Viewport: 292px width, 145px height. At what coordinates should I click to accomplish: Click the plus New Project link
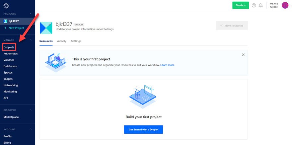click(x=14, y=28)
